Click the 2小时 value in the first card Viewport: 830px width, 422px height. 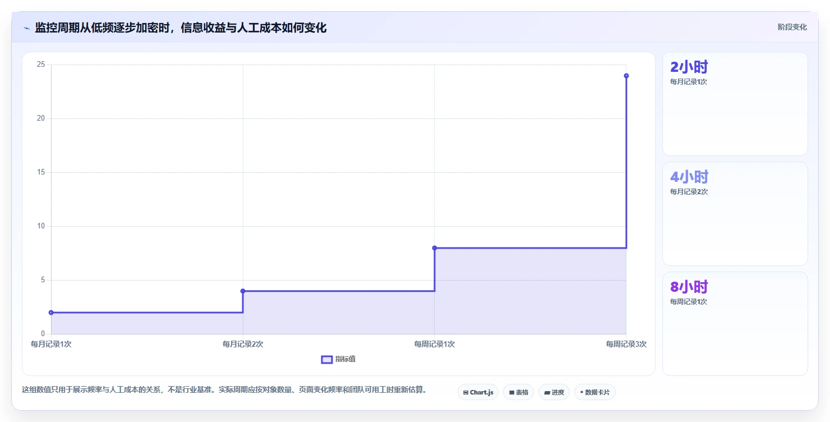pyautogui.click(x=689, y=67)
